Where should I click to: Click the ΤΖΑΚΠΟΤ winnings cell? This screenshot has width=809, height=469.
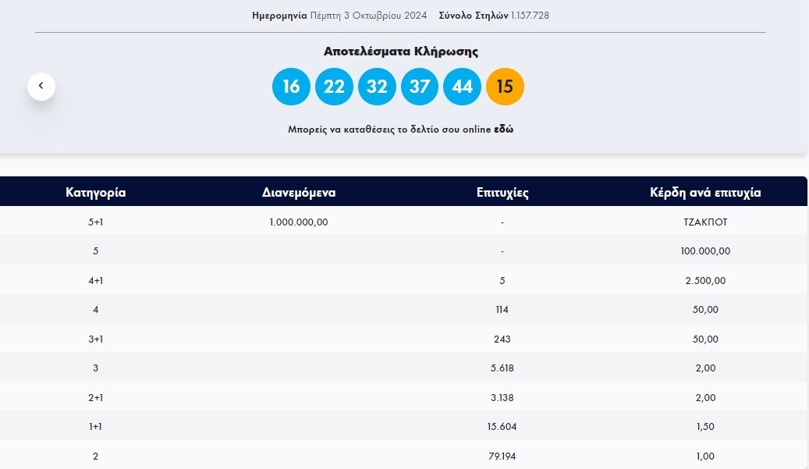point(705,222)
